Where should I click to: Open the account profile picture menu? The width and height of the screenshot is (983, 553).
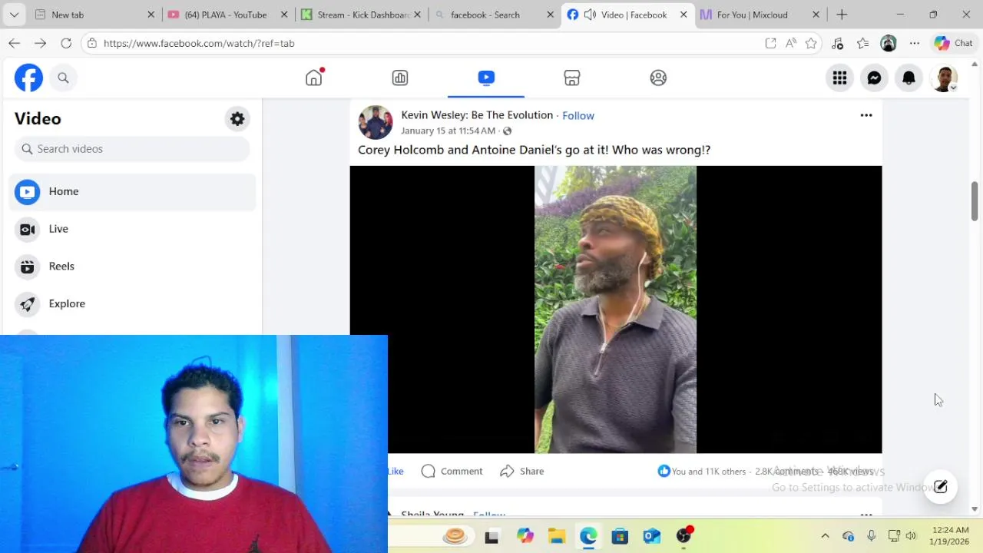point(944,78)
